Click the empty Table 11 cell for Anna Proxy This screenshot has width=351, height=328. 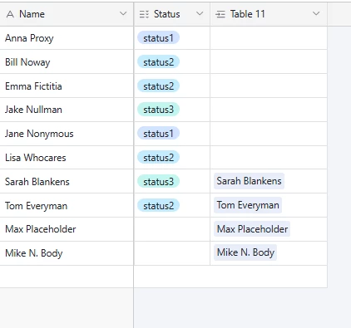pos(269,38)
